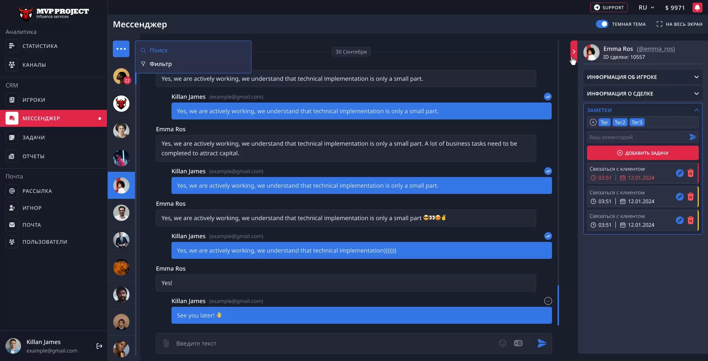Click the translate icon in the message bar

tap(518, 343)
